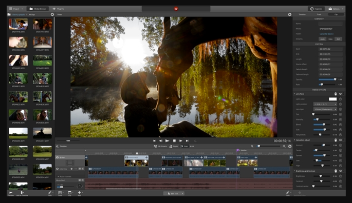
Task: Click the Contrast keyframe clock icon
Action: pos(340,181)
